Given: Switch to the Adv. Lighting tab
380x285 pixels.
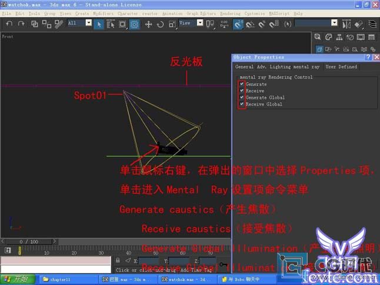Looking at the screenshot, I should [274, 67].
